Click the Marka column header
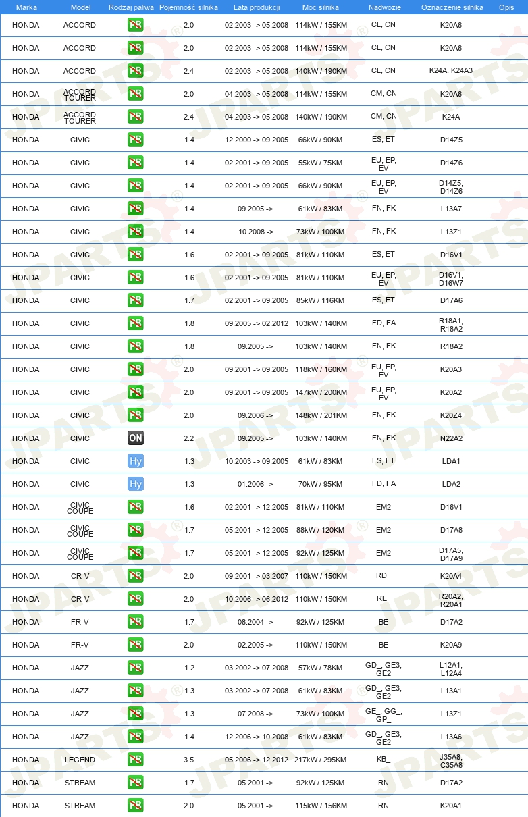528x817 pixels. 26,7
